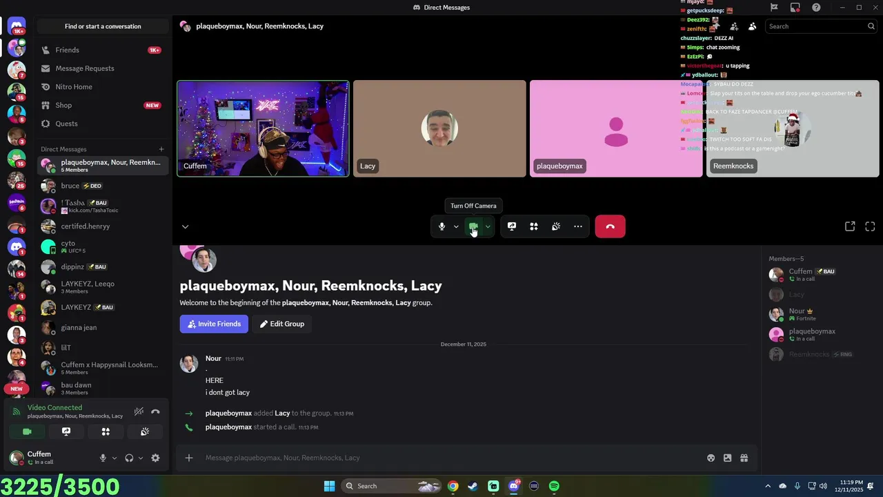Click the round face icon in message bar
This screenshot has height=497, width=883.
[711, 458]
